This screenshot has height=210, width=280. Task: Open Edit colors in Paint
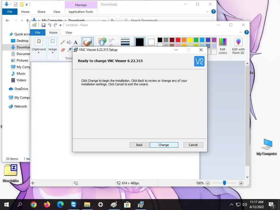[x=223, y=46]
